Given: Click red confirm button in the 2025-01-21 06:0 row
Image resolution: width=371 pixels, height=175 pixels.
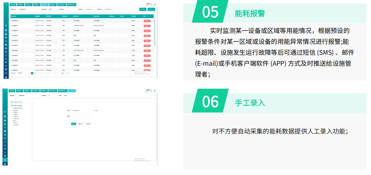Looking at the screenshot, I should coord(147,21).
